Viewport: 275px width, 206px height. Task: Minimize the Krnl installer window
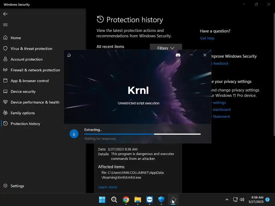pyautogui.click(x=191, y=55)
